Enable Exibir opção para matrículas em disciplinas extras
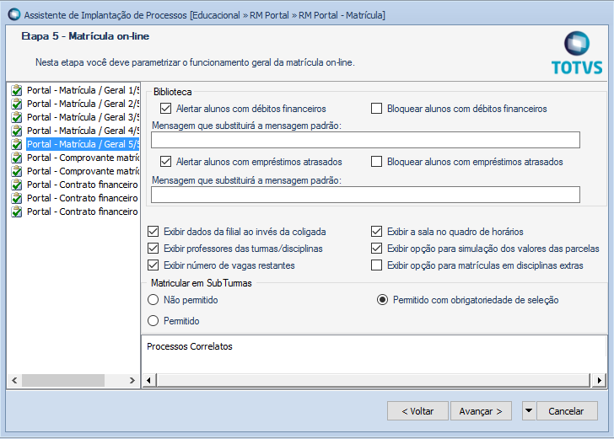This screenshot has height=439, width=614. (x=376, y=265)
